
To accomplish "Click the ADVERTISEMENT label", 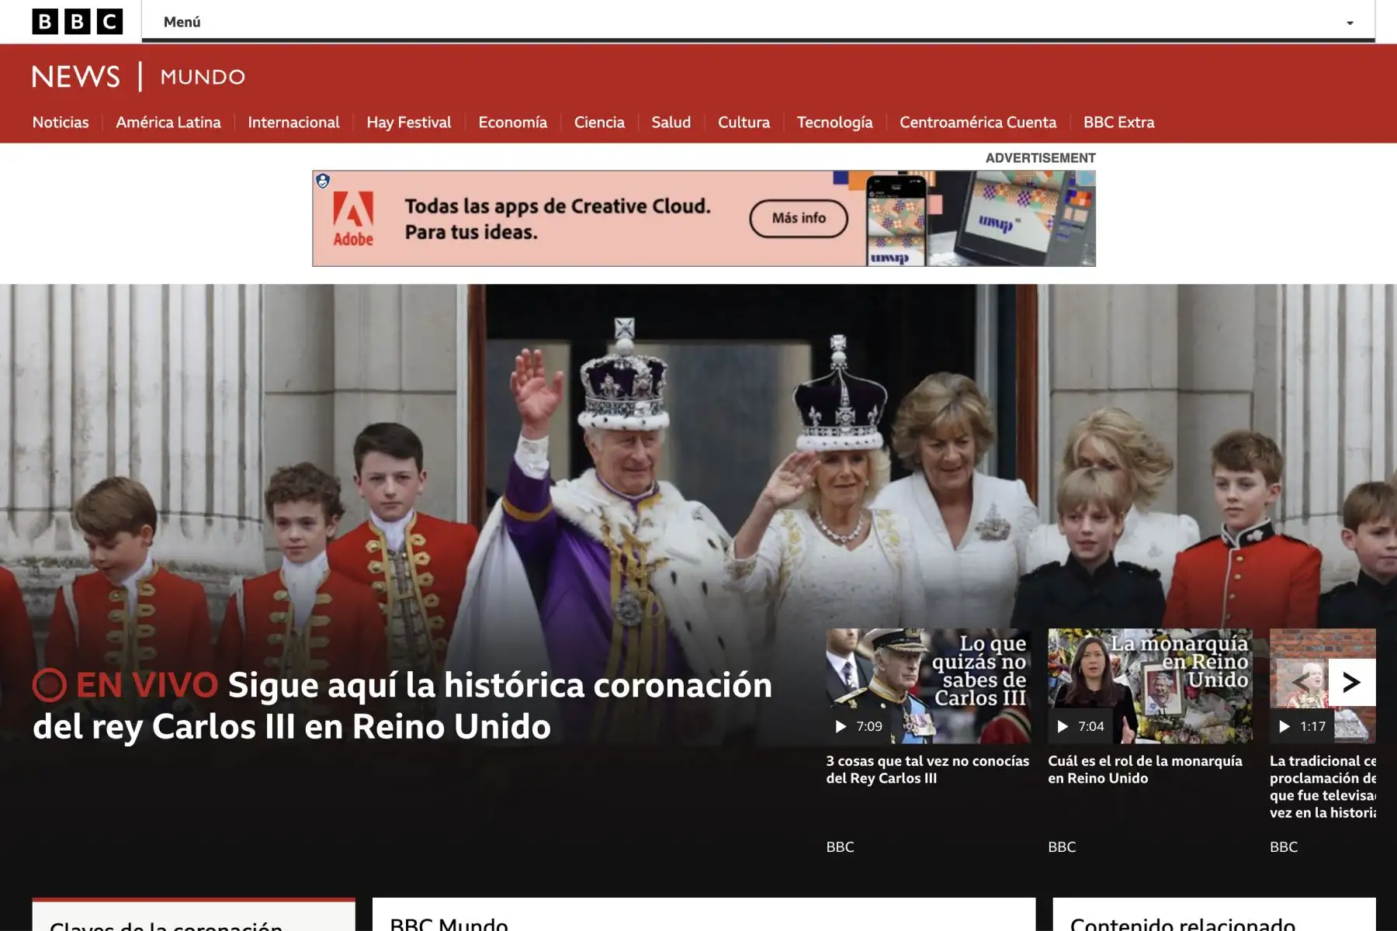I will [1040, 157].
